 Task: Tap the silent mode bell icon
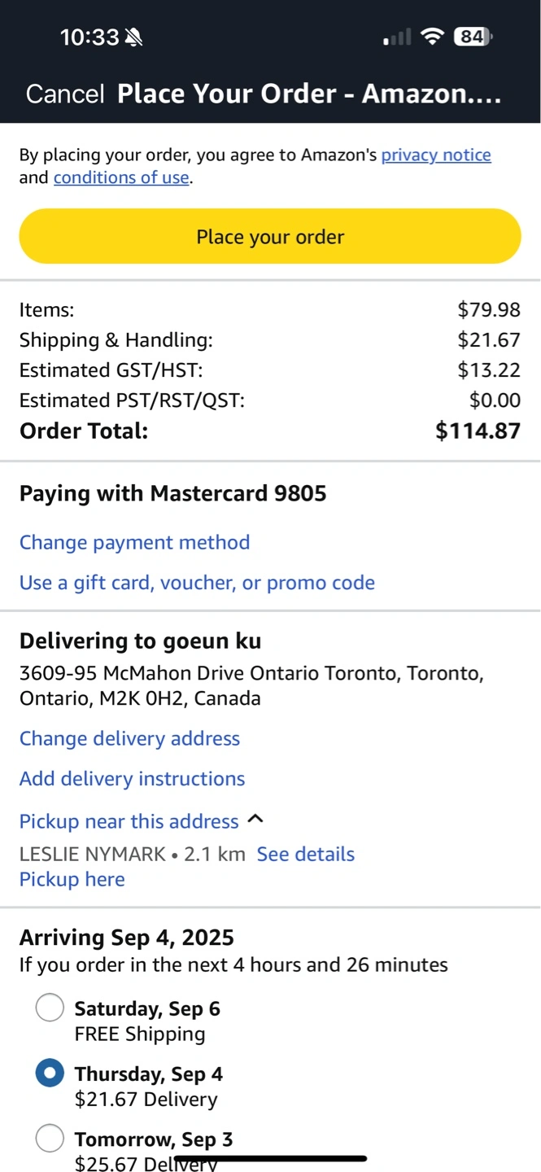coord(133,37)
